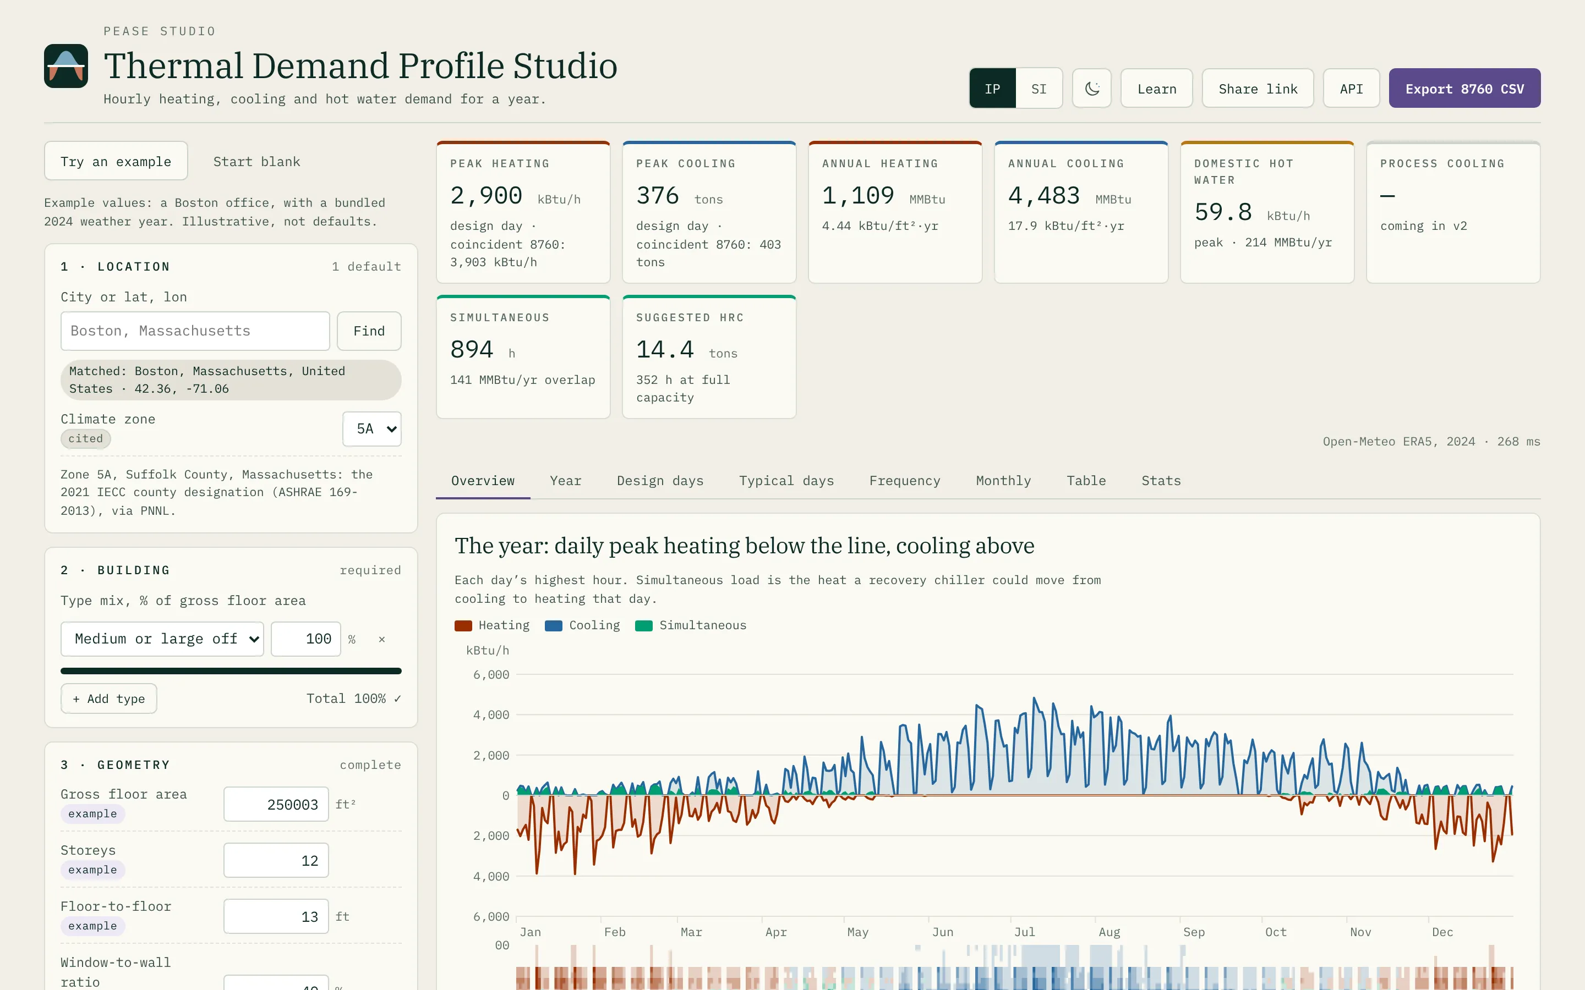Click the City or lat, lon input field

(x=195, y=331)
